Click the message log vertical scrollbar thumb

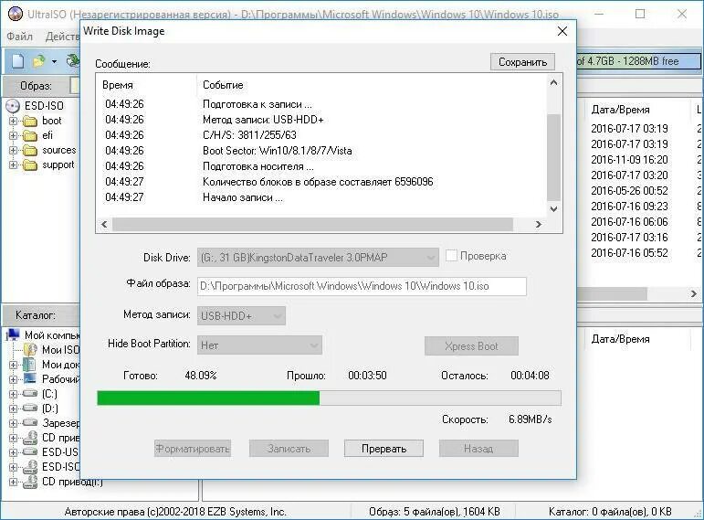(x=553, y=157)
